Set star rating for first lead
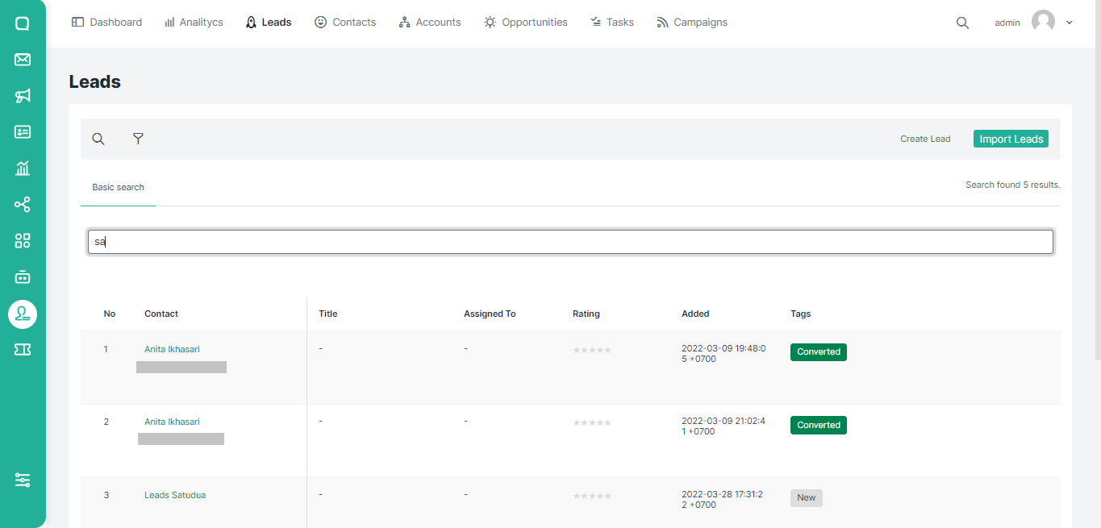Viewport: 1101px width, 528px height. tap(592, 350)
